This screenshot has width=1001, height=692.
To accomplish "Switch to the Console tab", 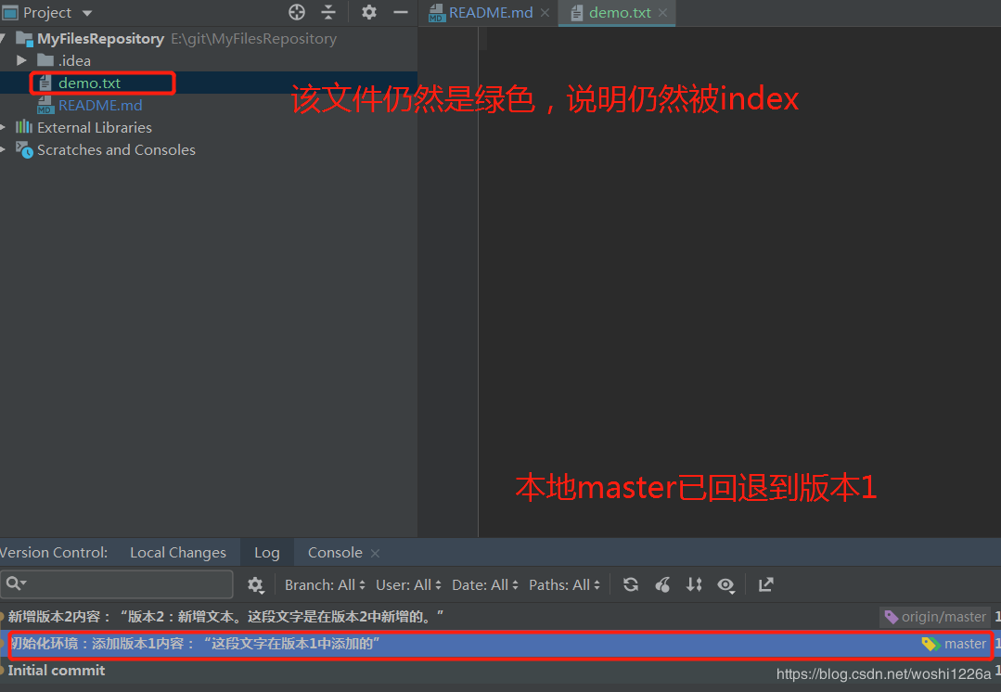I will (x=334, y=552).
